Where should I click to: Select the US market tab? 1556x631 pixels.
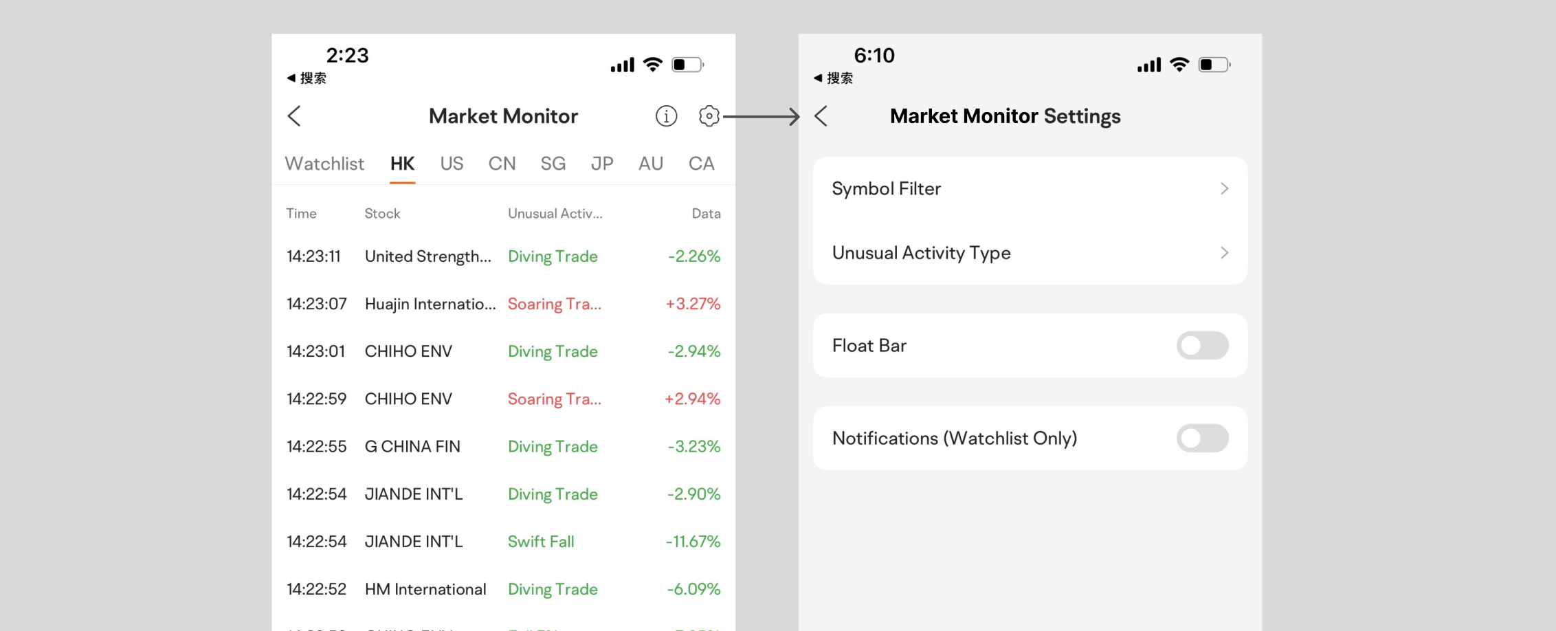pyautogui.click(x=452, y=164)
